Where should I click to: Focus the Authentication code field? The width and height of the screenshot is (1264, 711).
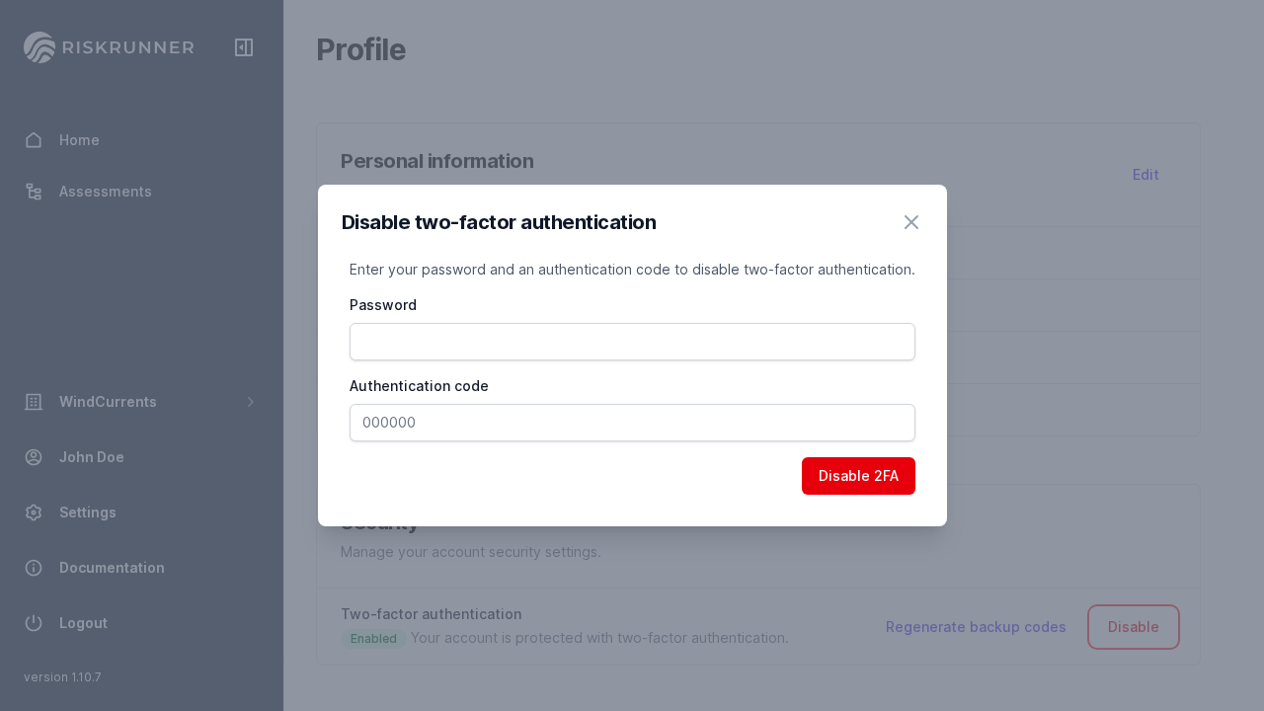pos(632,423)
